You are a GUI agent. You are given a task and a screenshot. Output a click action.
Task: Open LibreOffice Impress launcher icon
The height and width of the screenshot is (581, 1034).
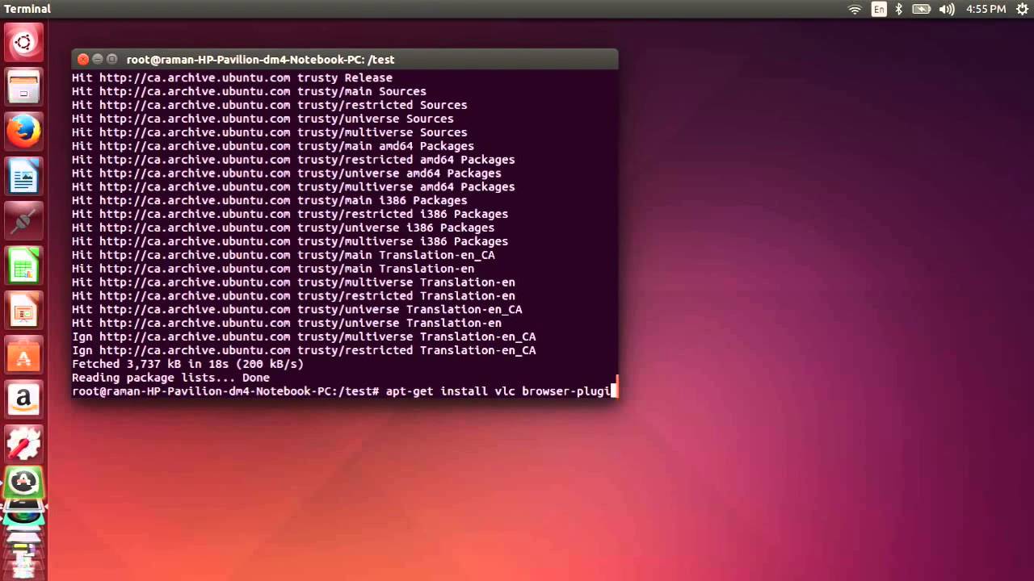click(23, 310)
